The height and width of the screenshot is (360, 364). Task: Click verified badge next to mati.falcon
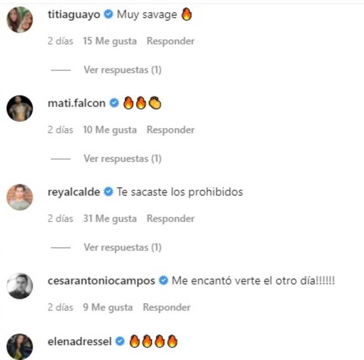click(x=114, y=103)
